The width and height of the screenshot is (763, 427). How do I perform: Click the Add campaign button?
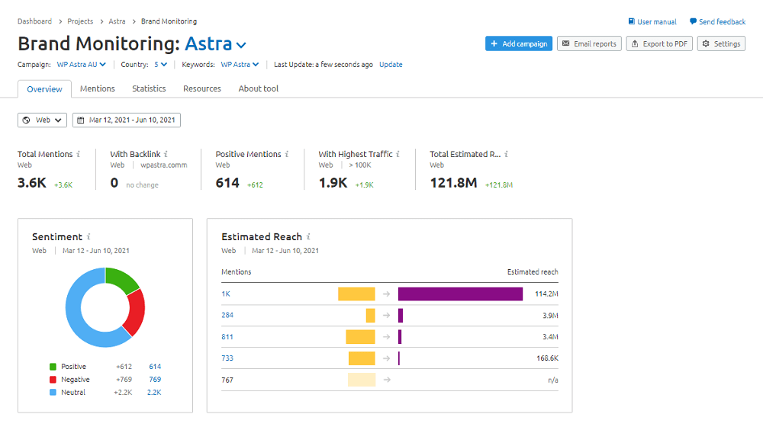pyautogui.click(x=519, y=43)
